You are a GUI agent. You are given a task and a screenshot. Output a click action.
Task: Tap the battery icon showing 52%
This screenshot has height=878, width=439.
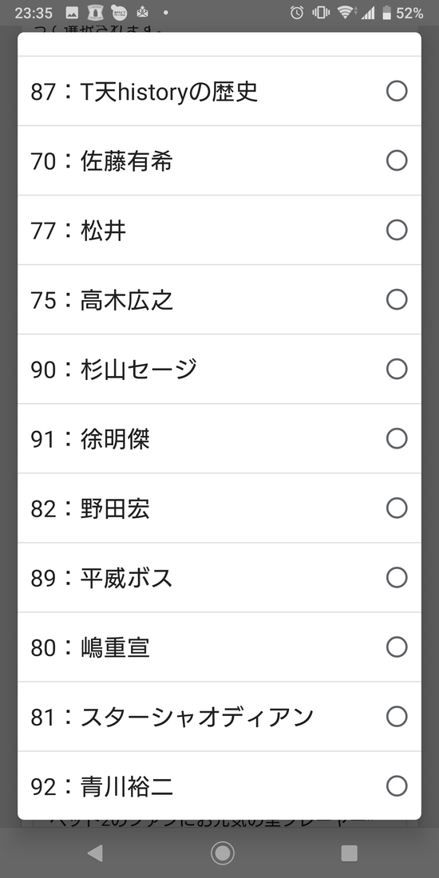coord(386,12)
